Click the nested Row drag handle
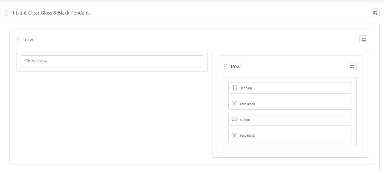This screenshot has height=174, width=384. point(225,67)
